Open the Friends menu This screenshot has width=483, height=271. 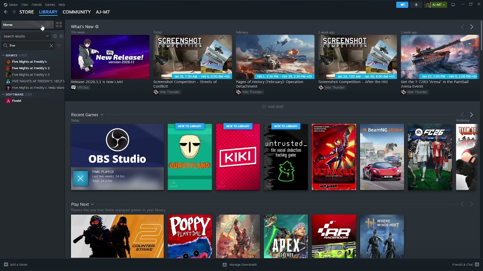tap(37, 5)
